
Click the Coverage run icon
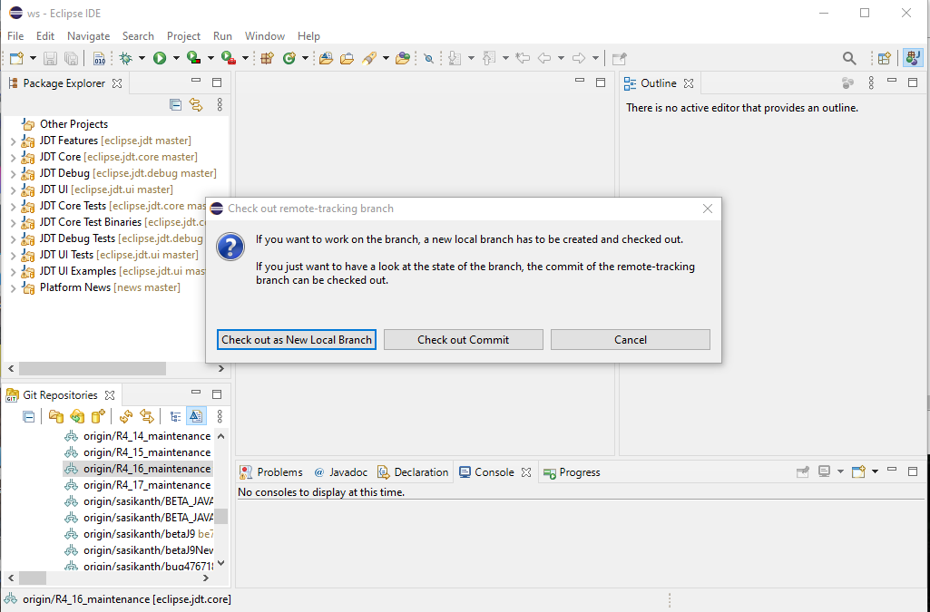tap(194, 58)
